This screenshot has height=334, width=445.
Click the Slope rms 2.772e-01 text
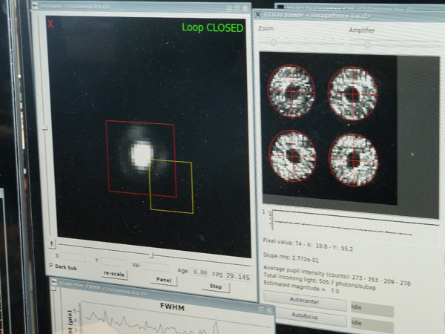pyautogui.click(x=291, y=258)
